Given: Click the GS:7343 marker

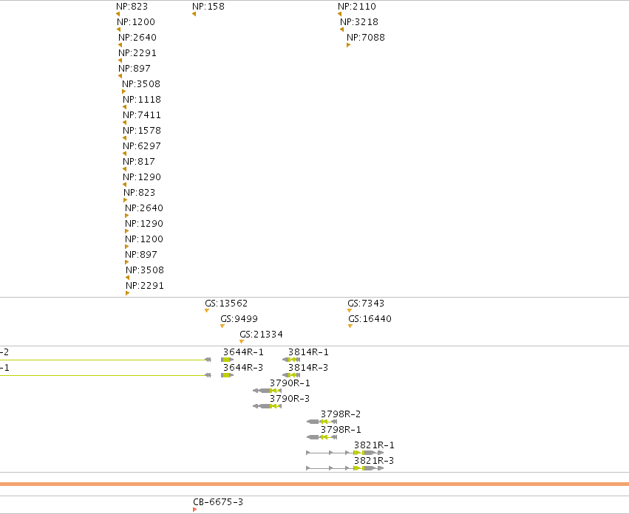Looking at the screenshot, I should [350, 311].
